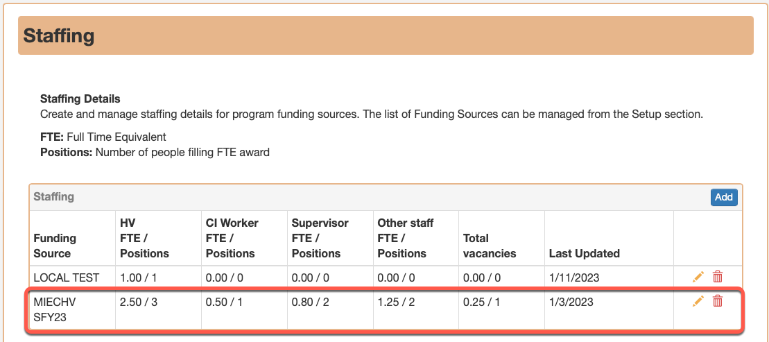Delete the MIECHV SFY23 row via trash
This screenshot has height=342, width=769.
[x=718, y=301]
